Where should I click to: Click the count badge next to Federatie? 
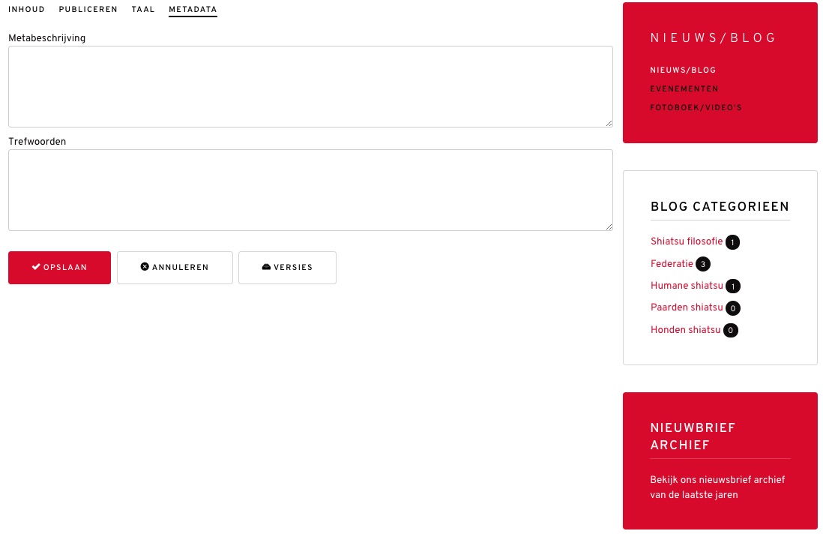click(703, 264)
